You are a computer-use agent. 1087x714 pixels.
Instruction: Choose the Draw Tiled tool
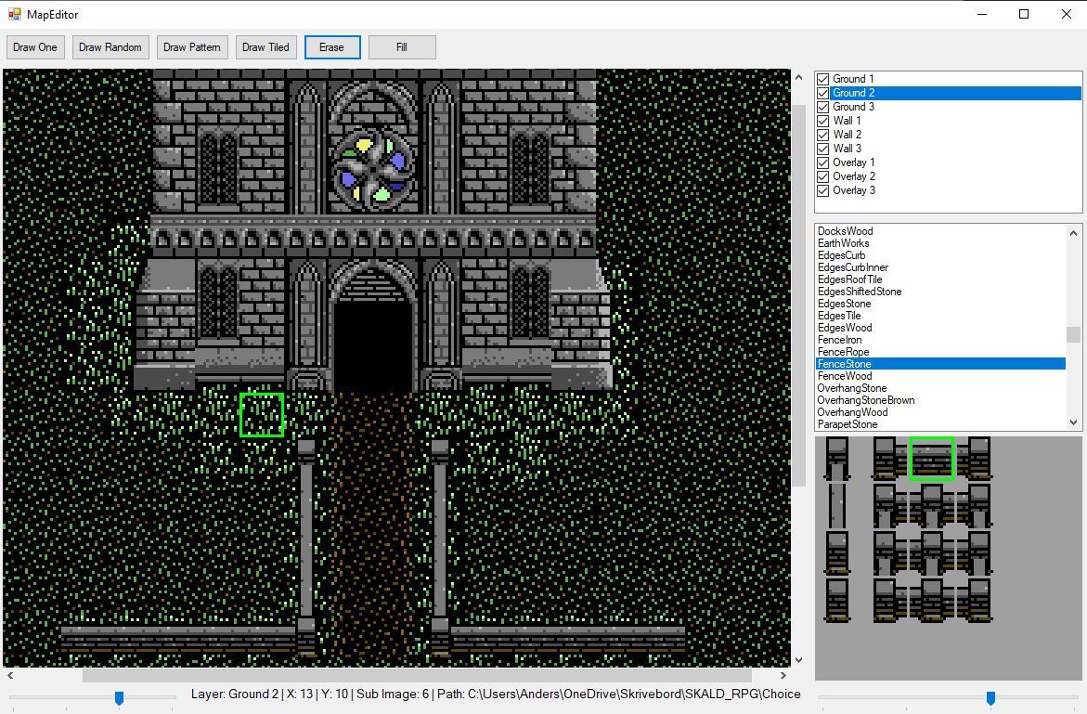266,47
